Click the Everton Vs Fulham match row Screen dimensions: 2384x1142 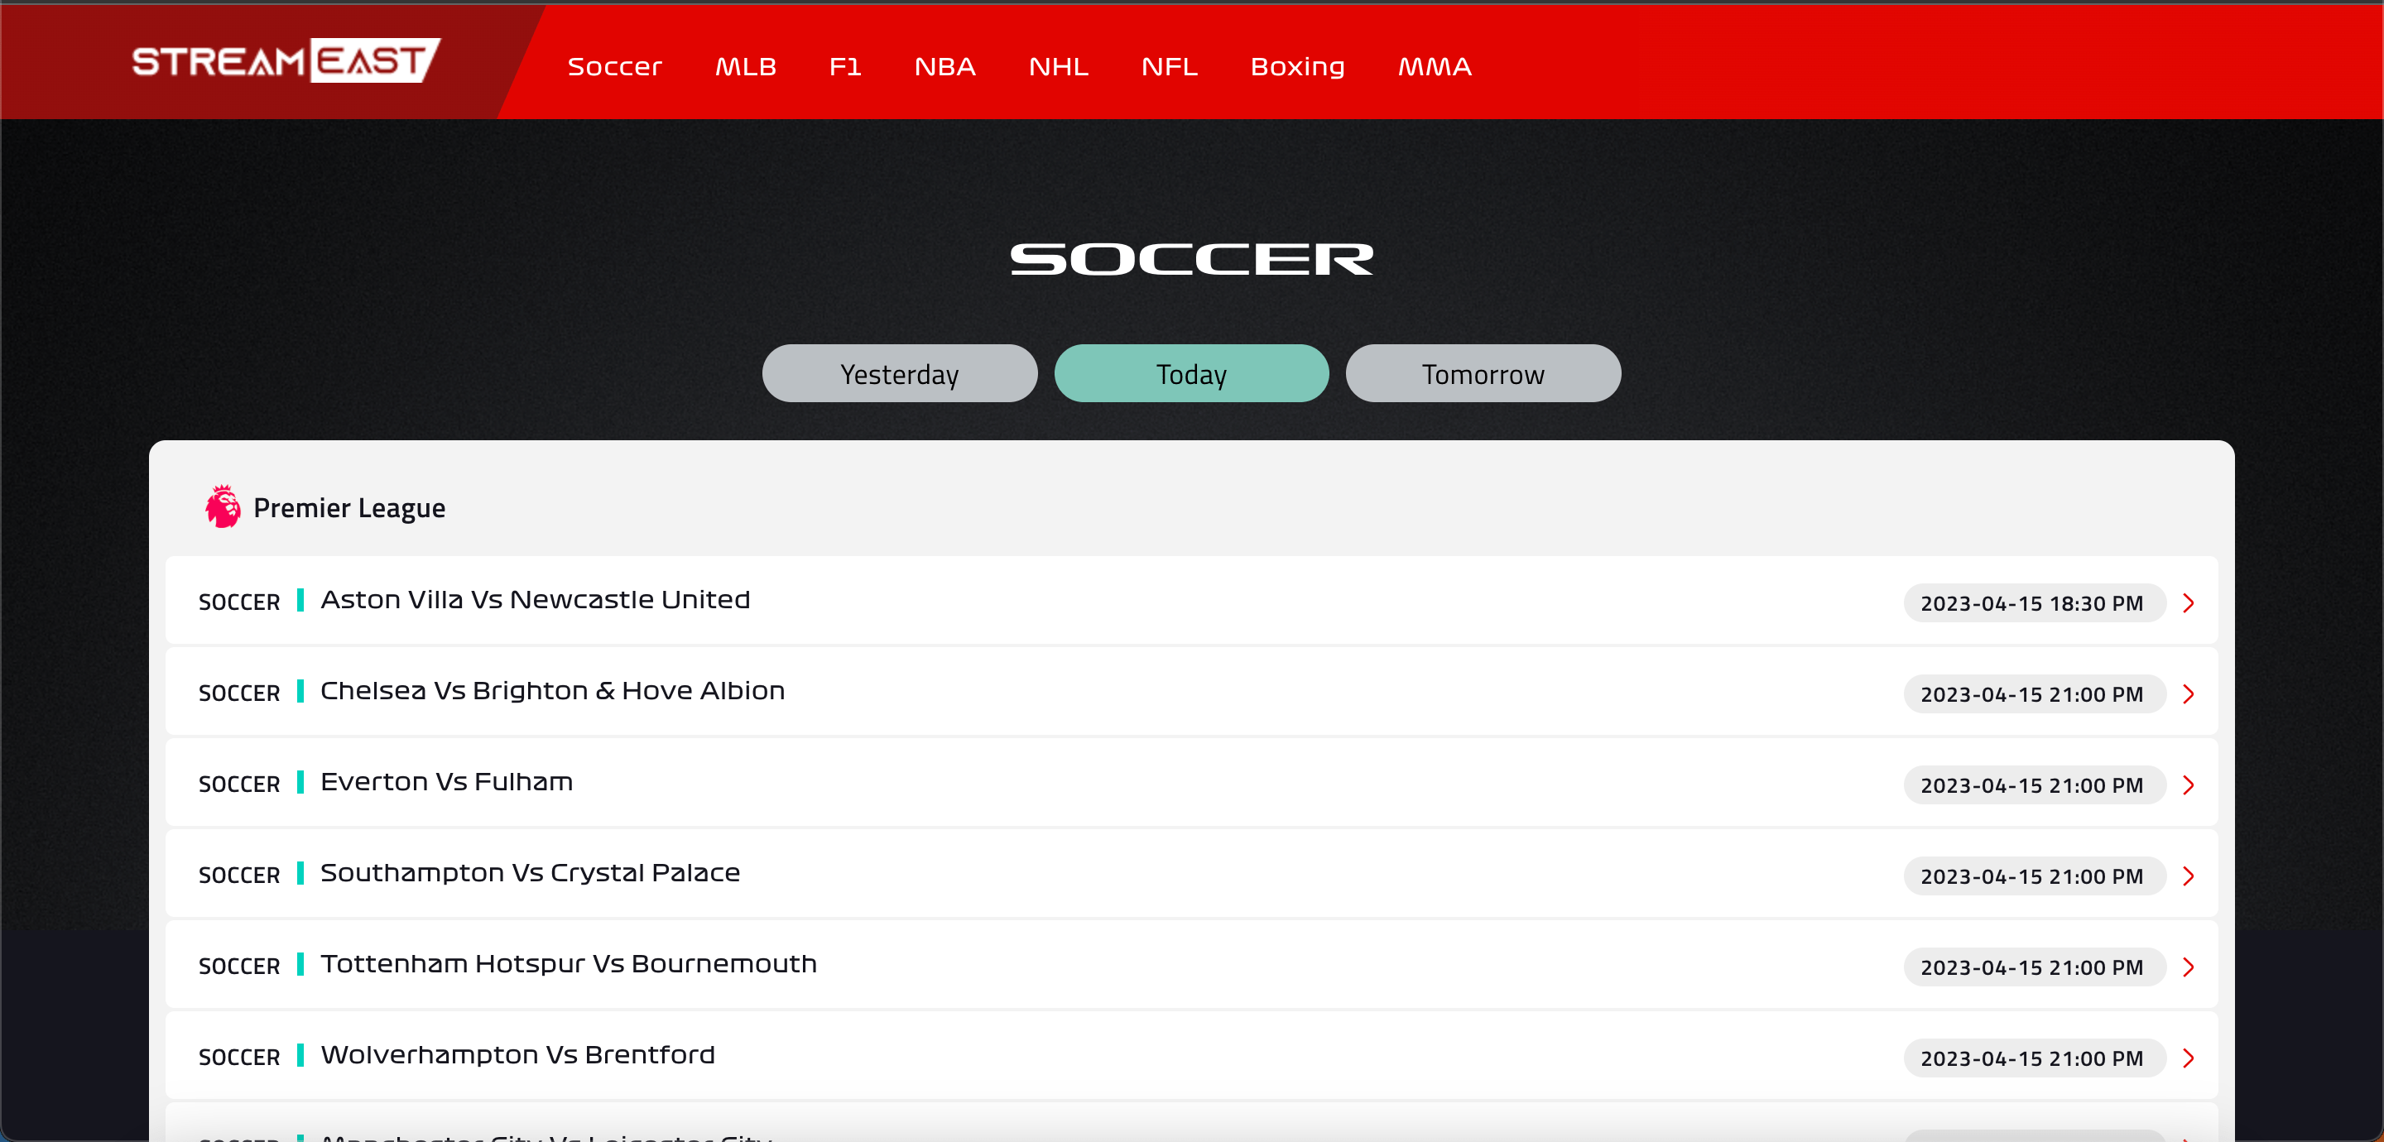click(x=1192, y=785)
